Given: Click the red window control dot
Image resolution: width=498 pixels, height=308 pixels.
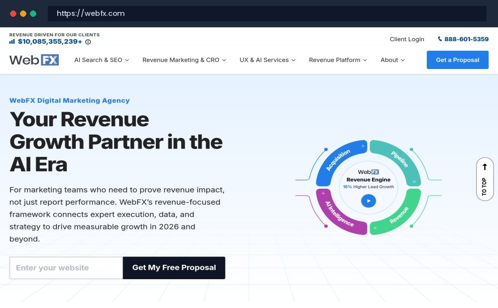Looking at the screenshot, I should coord(13,13).
